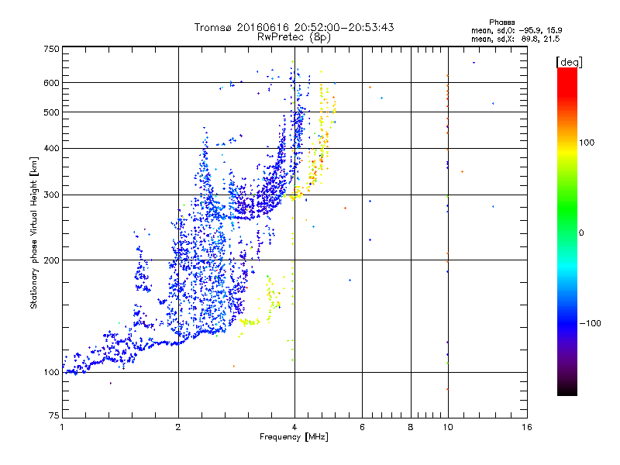
Task: Click the 'Phases' header label
Action: pyautogui.click(x=501, y=22)
